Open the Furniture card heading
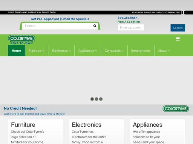The image size is (193, 144). [23, 125]
